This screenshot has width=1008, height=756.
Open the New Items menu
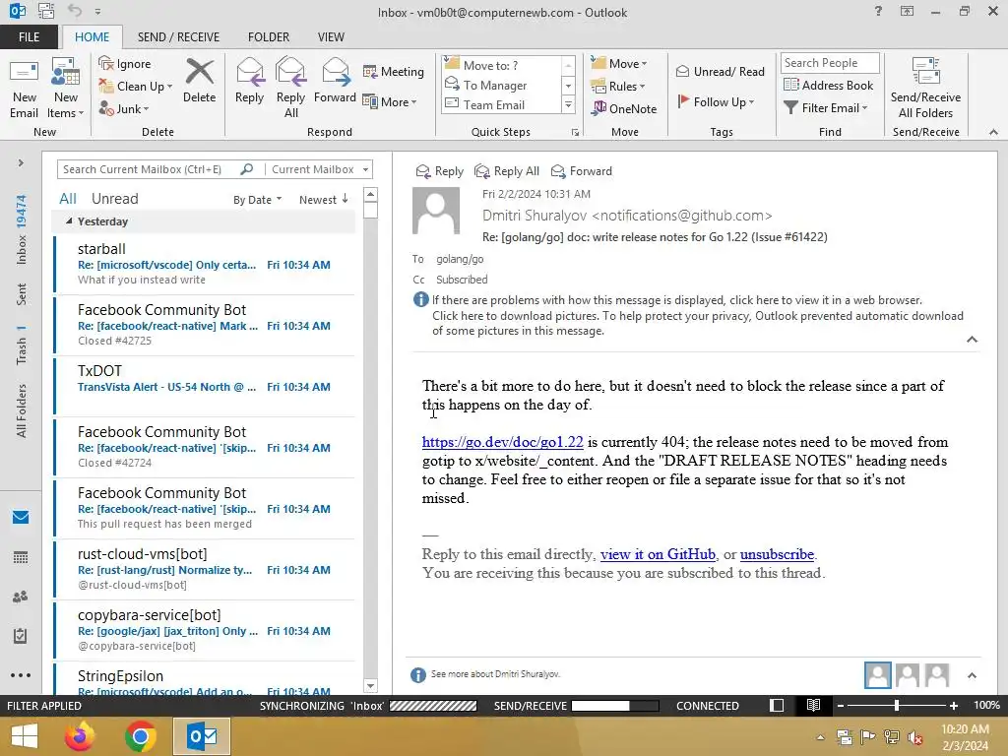[66, 89]
